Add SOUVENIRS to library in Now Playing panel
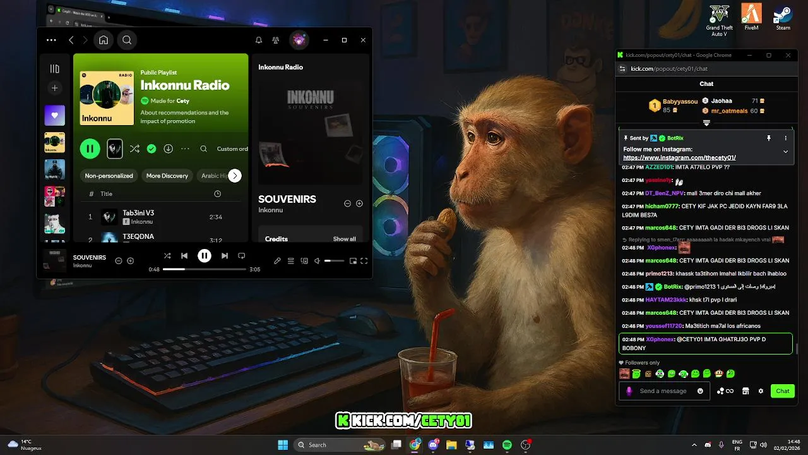 click(x=359, y=203)
